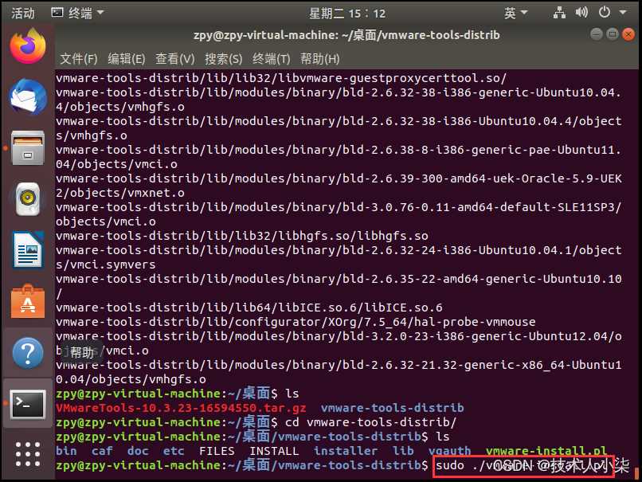Click the 'cd vmware-tools-distrib/' command text
The width and height of the screenshot is (642, 482).
pos(371,422)
